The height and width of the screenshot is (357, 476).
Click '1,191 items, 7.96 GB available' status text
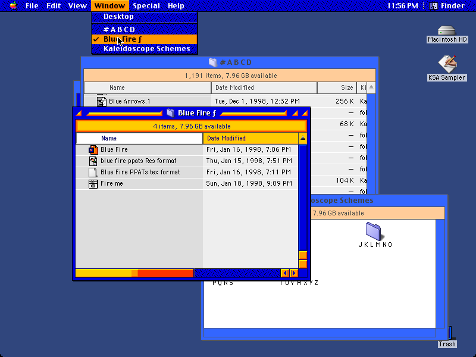(x=231, y=76)
